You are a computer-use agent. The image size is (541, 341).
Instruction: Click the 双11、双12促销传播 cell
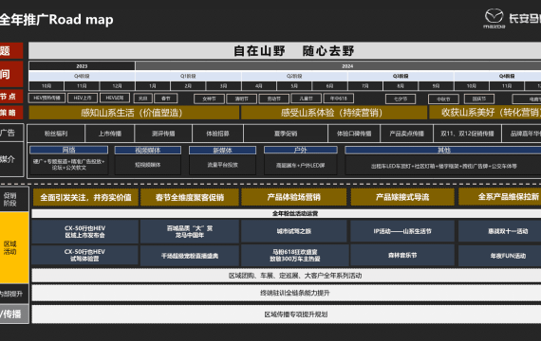pyautogui.click(x=467, y=134)
